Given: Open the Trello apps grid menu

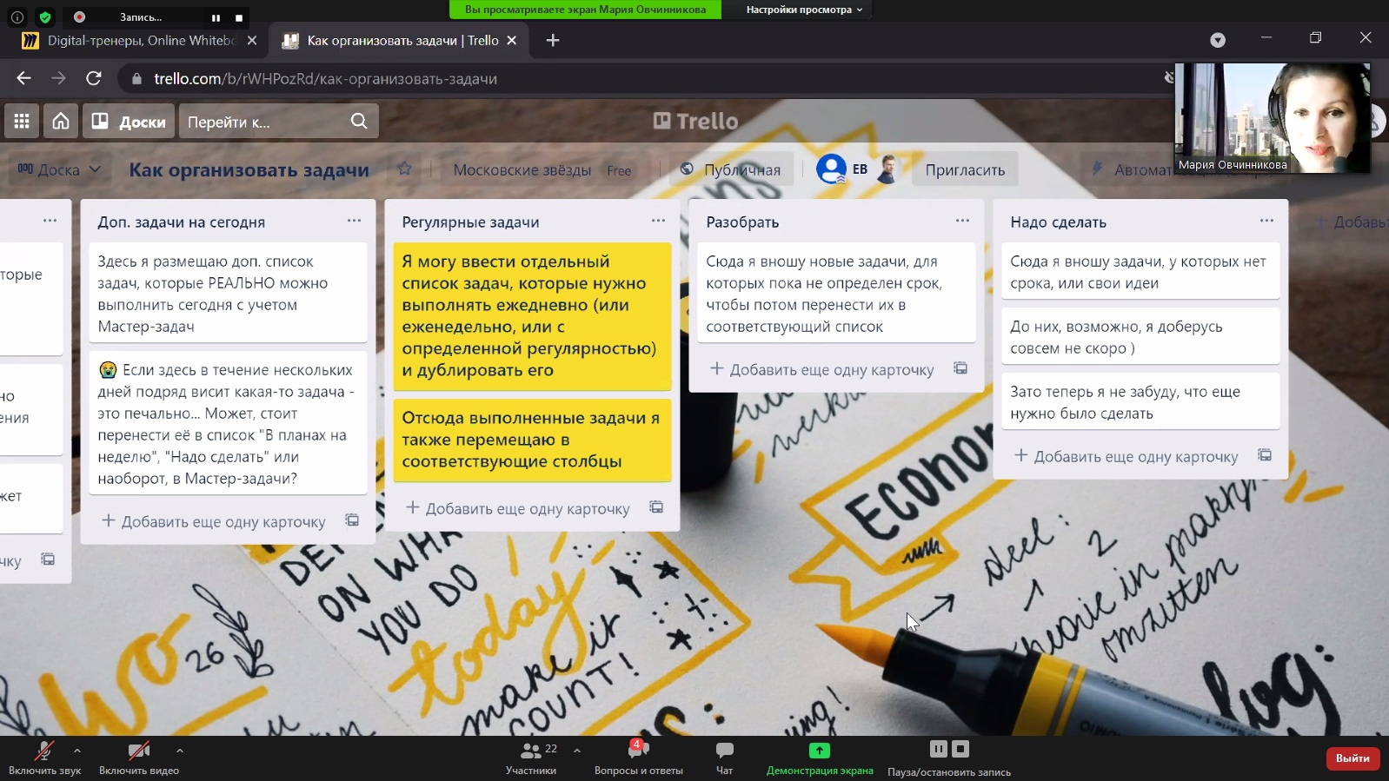Looking at the screenshot, I should (x=22, y=122).
